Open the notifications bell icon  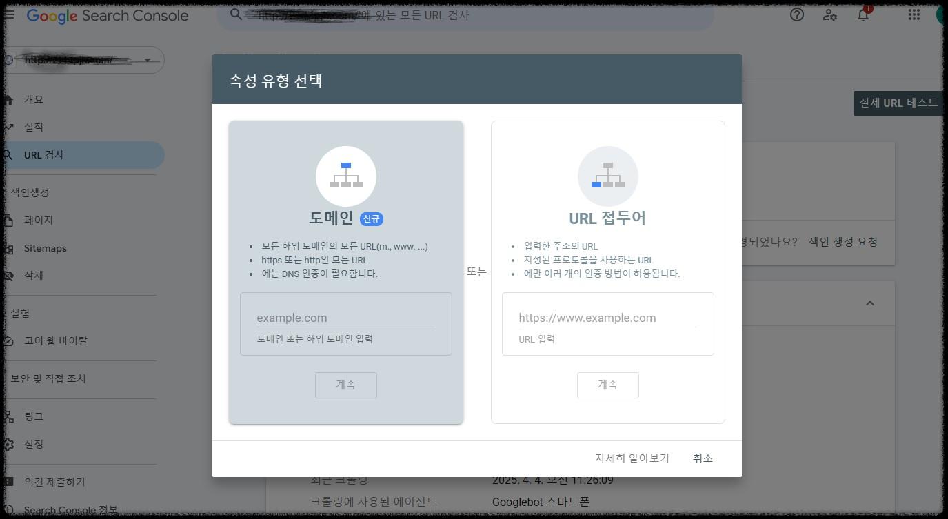click(863, 15)
